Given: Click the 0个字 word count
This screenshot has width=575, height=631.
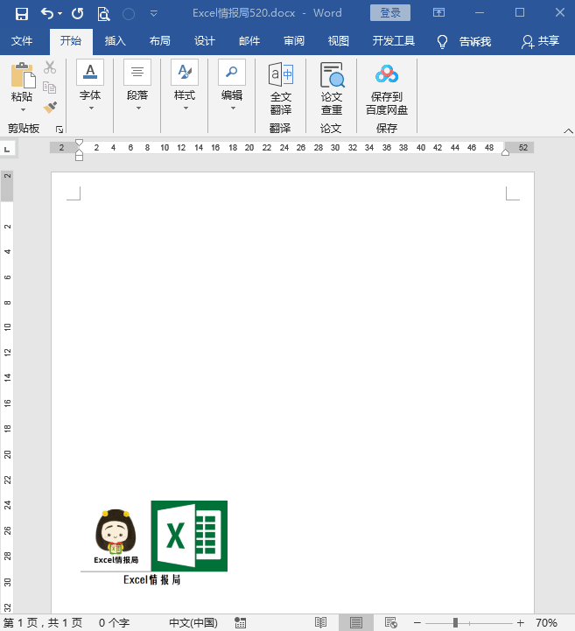Looking at the screenshot, I should [115, 623].
